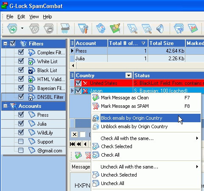Open the Help menu

(x=48, y=17)
